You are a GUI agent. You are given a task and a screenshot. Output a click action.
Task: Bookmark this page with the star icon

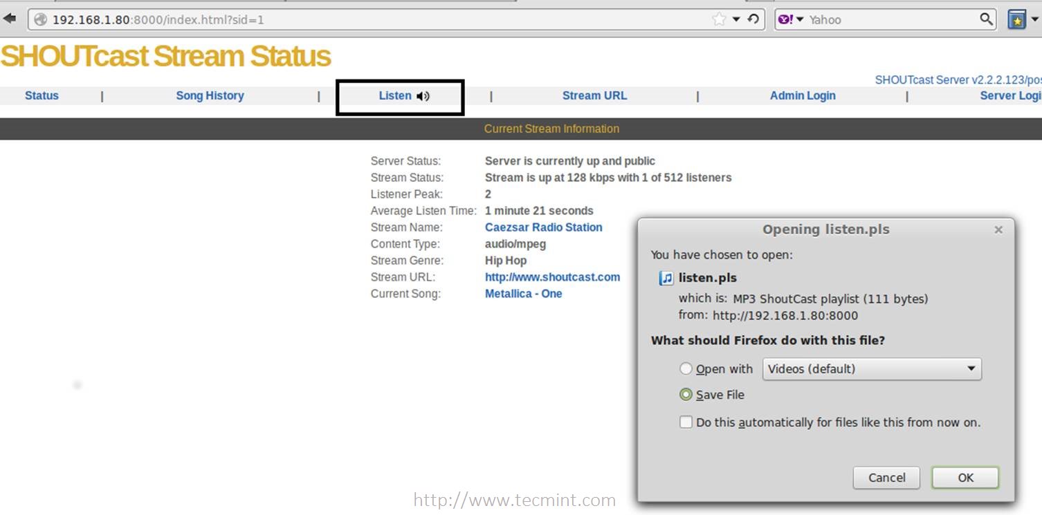(719, 19)
